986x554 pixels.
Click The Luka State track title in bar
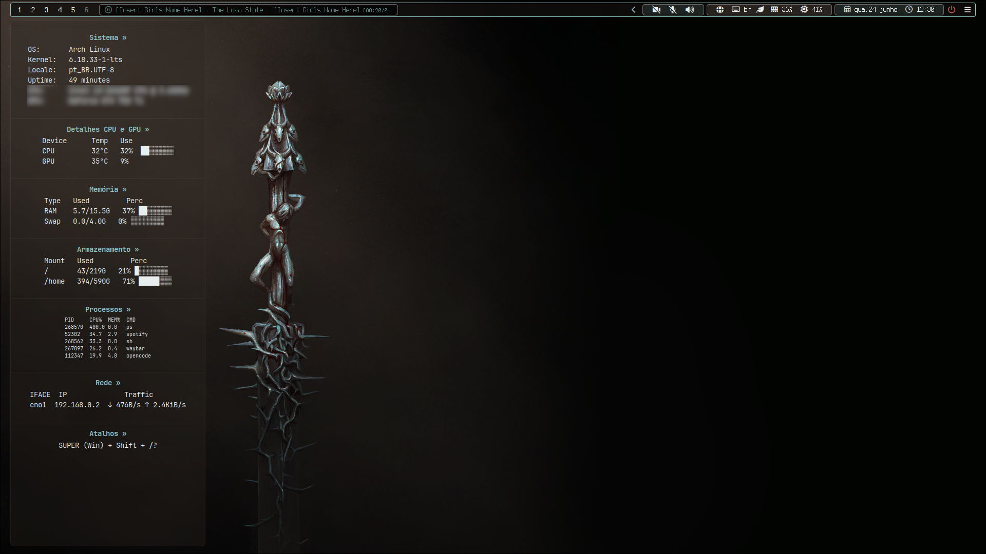238,10
